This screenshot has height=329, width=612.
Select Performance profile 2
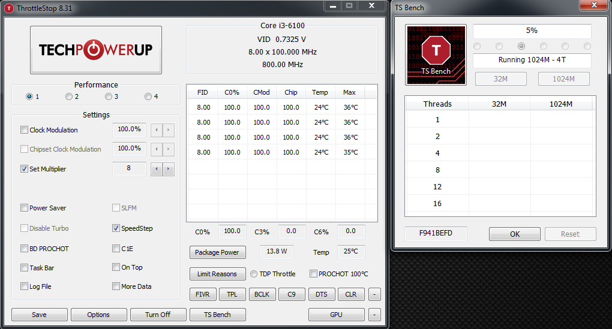tap(69, 96)
